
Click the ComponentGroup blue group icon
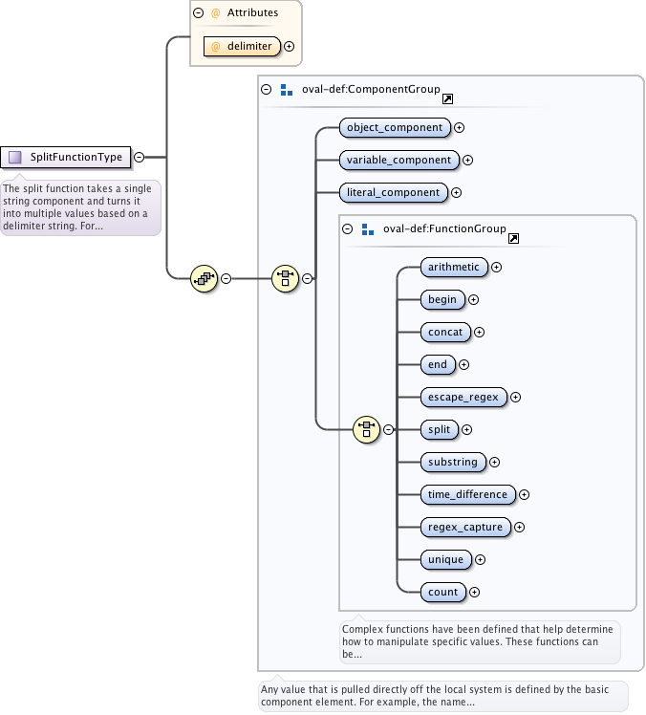(286, 90)
